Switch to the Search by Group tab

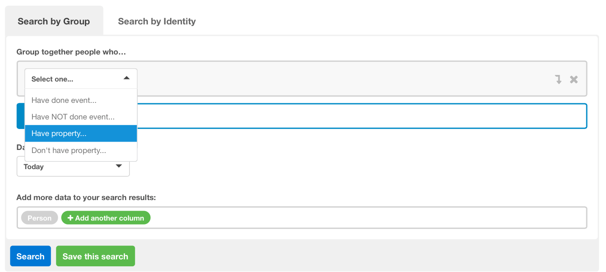click(54, 21)
